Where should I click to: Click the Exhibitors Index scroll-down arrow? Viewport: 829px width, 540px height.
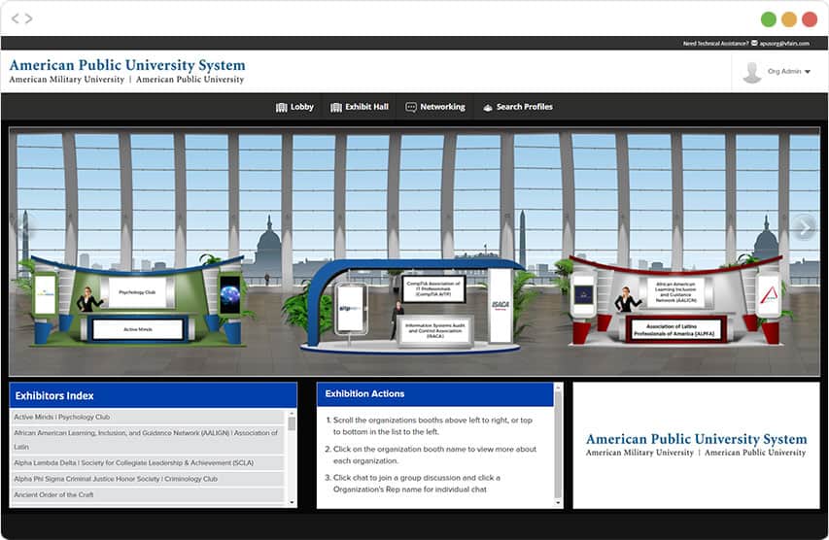click(292, 502)
